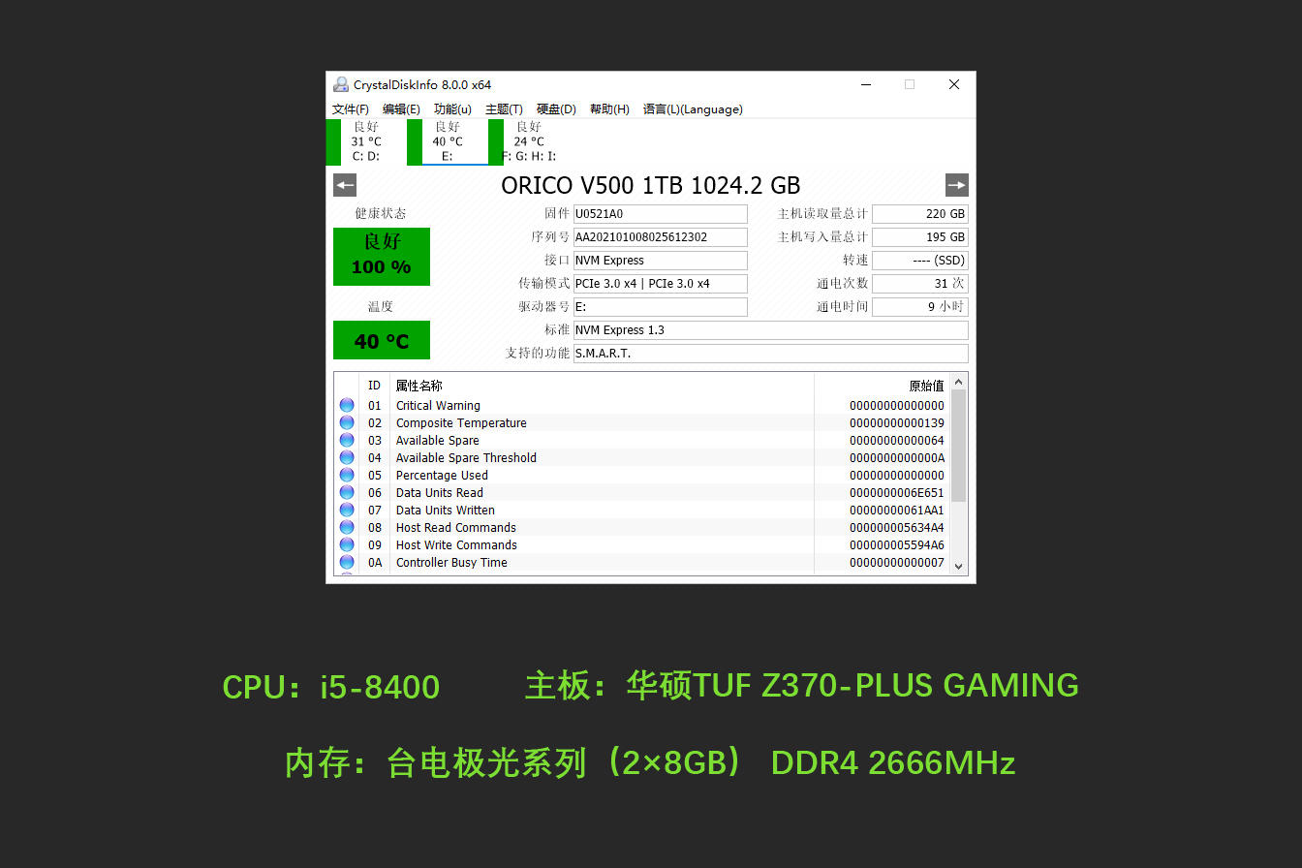Select the C: D: disk tab at 31 °C

tap(366, 141)
